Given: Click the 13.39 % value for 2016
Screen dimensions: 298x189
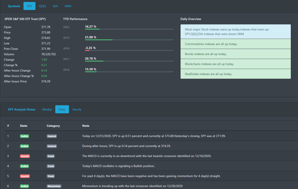Looking at the screenshot, I should coord(90,69).
